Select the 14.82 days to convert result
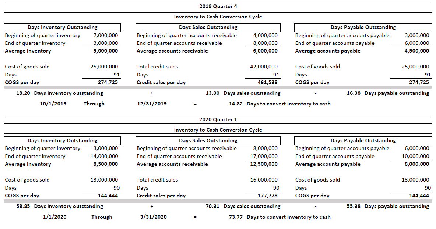This screenshot has width=436, height=229. 236,104
